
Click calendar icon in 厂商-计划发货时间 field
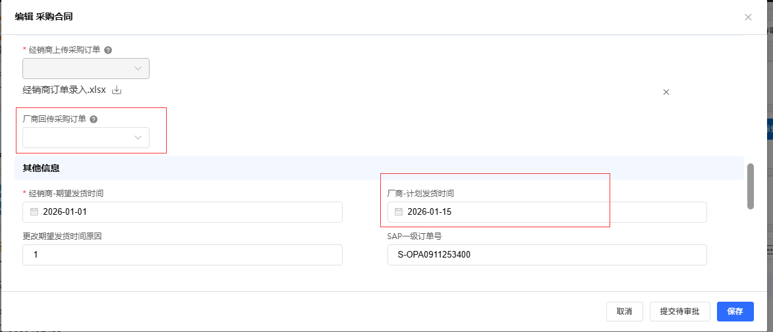(x=399, y=212)
